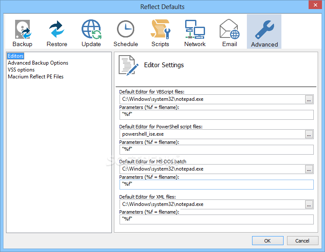Focus the MS-DOS batch parameters field
The image size is (325, 252).
pyautogui.click(x=216, y=184)
